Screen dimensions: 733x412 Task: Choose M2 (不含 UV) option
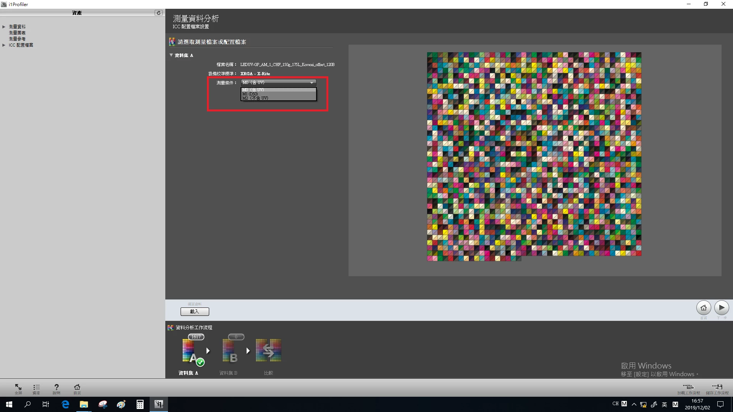(255, 98)
